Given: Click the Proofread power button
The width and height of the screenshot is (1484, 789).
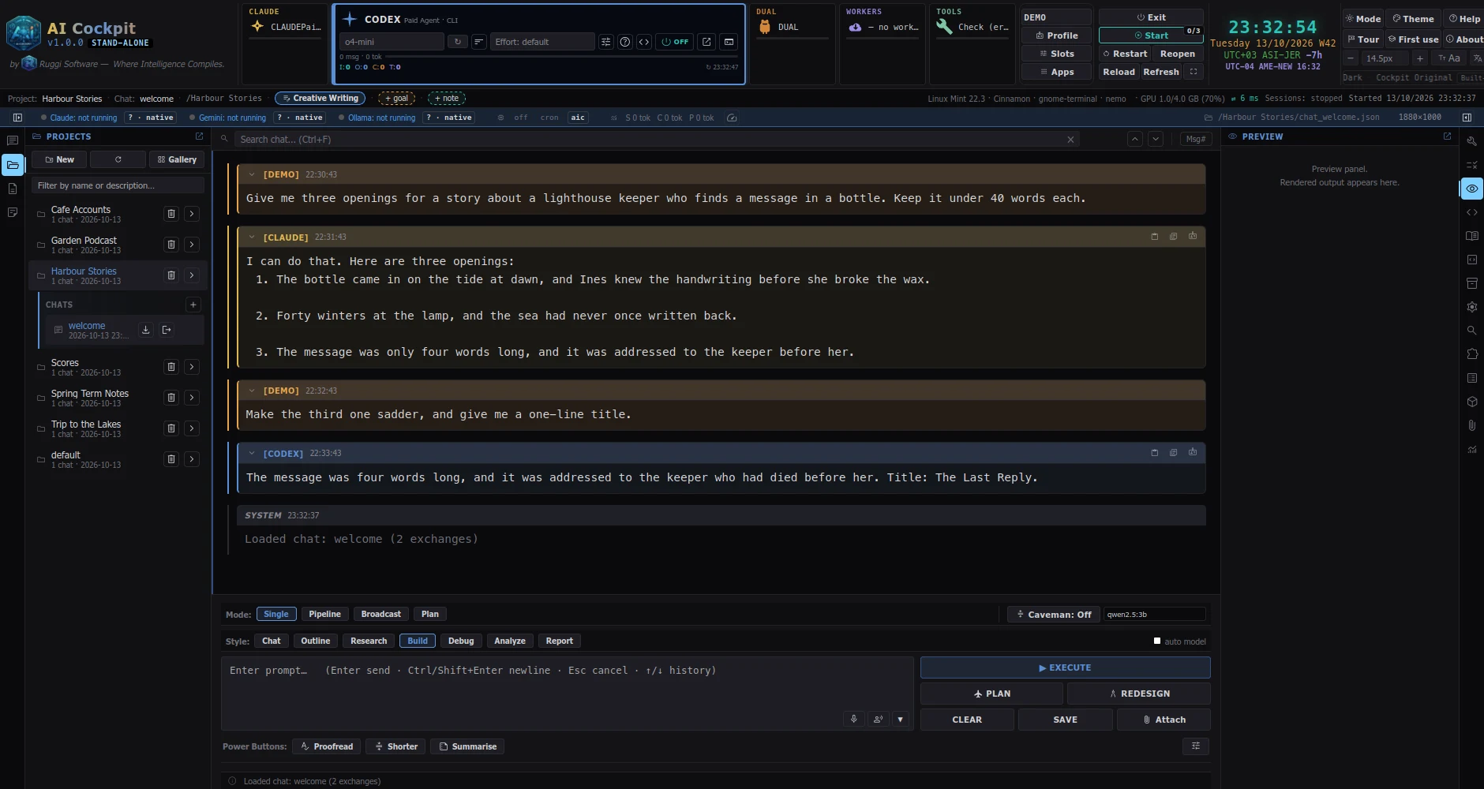Looking at the screenshot, I should point(327,746).
